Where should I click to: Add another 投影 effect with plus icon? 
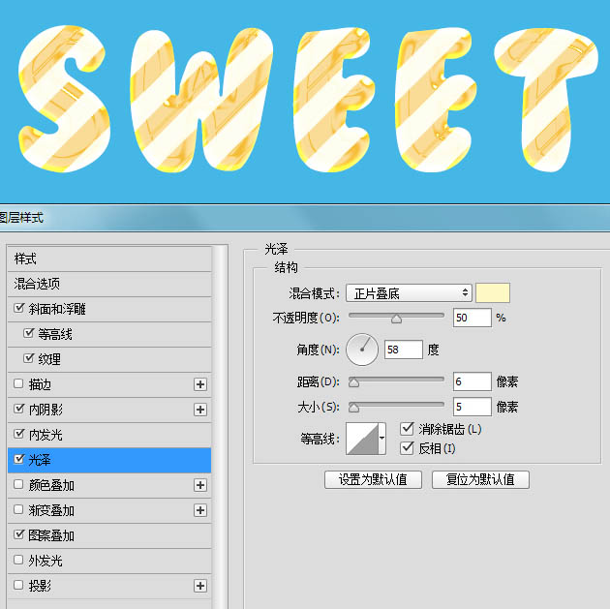(200, 586)
